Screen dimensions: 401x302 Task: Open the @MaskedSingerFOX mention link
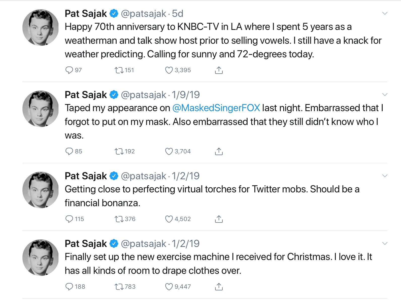click(216, 108)
